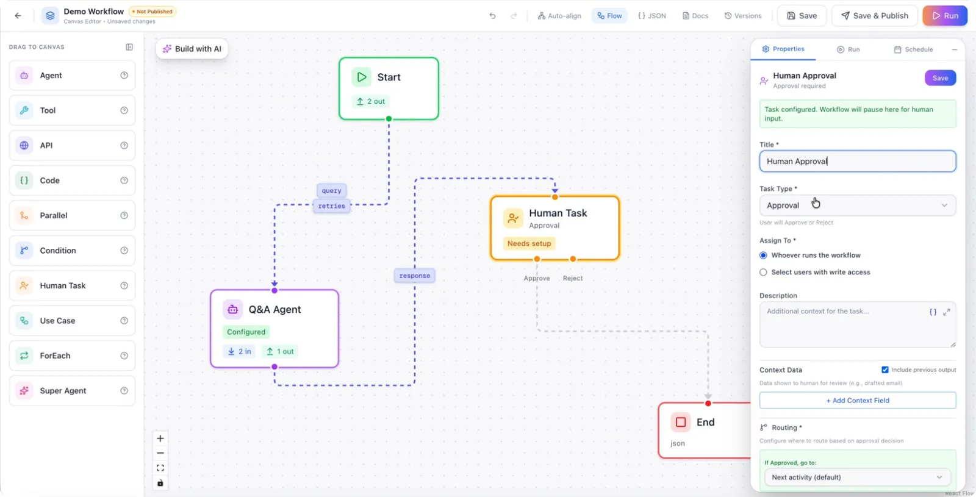This screenshot has width=976, height=497.
Task: Select 'Select users with write access' radio
Action: [x=763, y=273]
